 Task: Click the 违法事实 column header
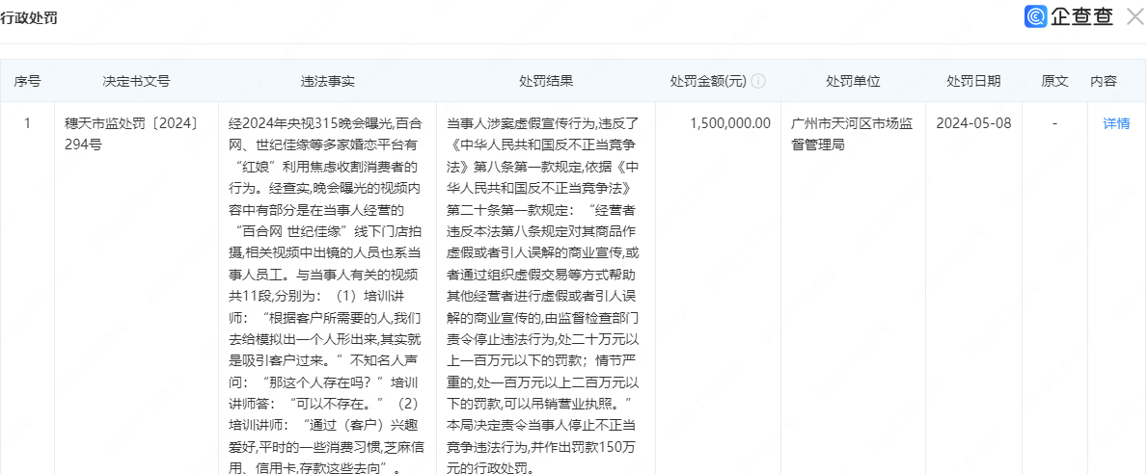tap(327, 81)
